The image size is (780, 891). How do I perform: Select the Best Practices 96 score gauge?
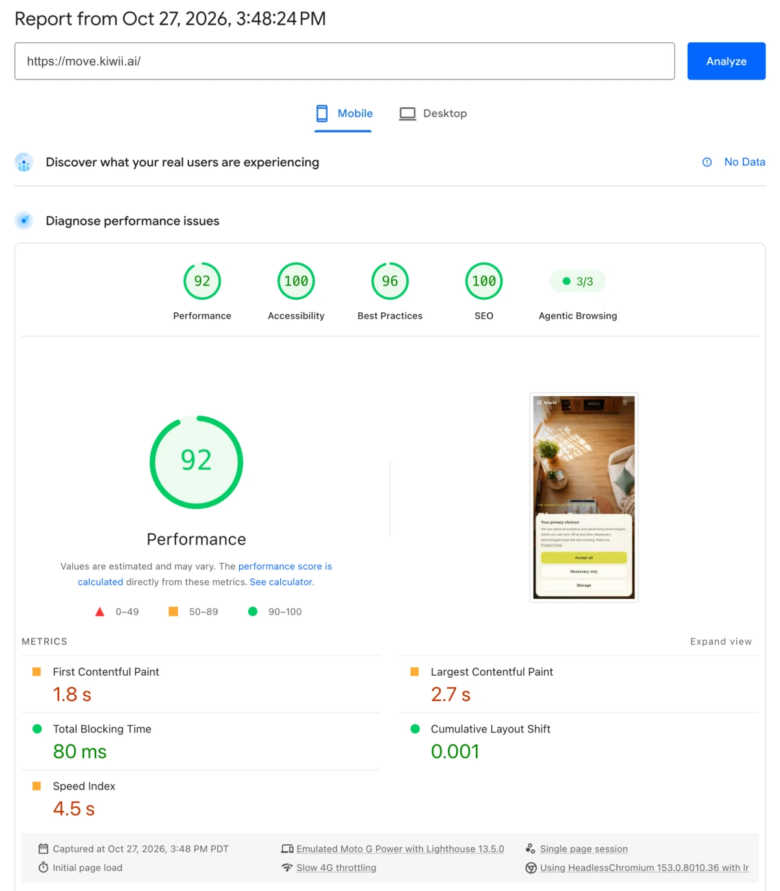point(390,281)
